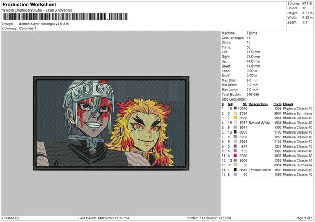This screenshot has width=315, height=222.
Task: Click the 'Left:' 73.9 mm value
Action: (x=254, y=52)
